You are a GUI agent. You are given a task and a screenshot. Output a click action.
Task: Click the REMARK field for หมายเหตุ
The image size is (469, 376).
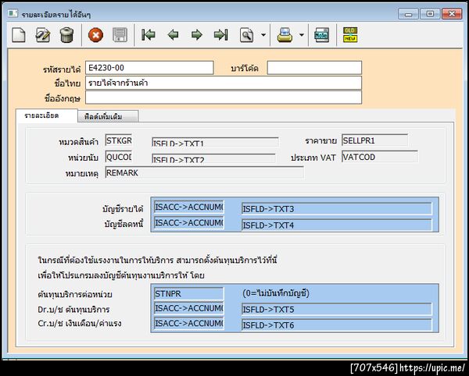click(x=204, y=172)
